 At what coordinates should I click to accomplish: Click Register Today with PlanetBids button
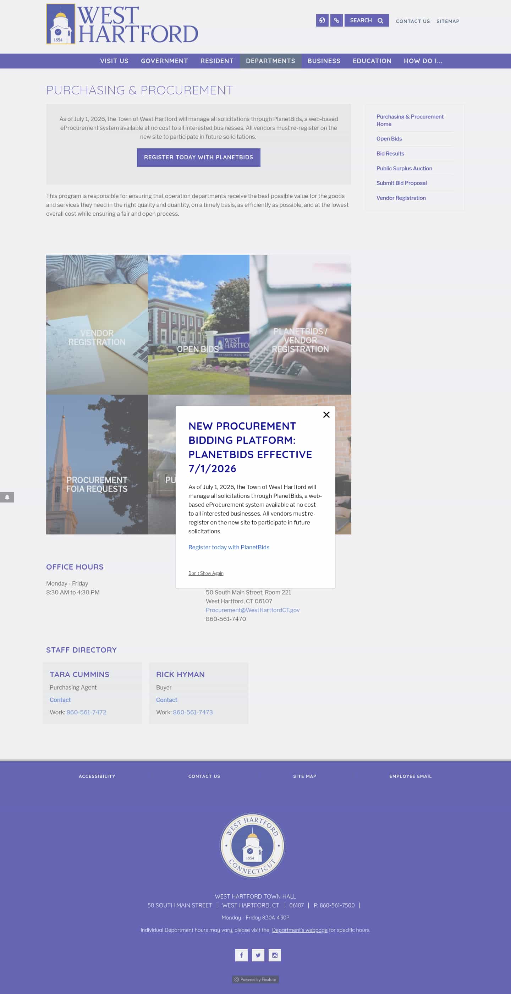pyautogui.click(x=198, y=158)
